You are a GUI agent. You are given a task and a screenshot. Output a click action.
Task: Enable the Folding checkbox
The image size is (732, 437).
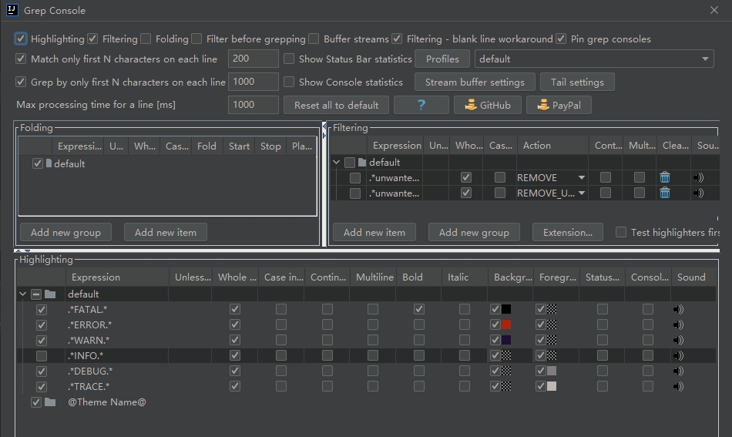click(146, 39)
